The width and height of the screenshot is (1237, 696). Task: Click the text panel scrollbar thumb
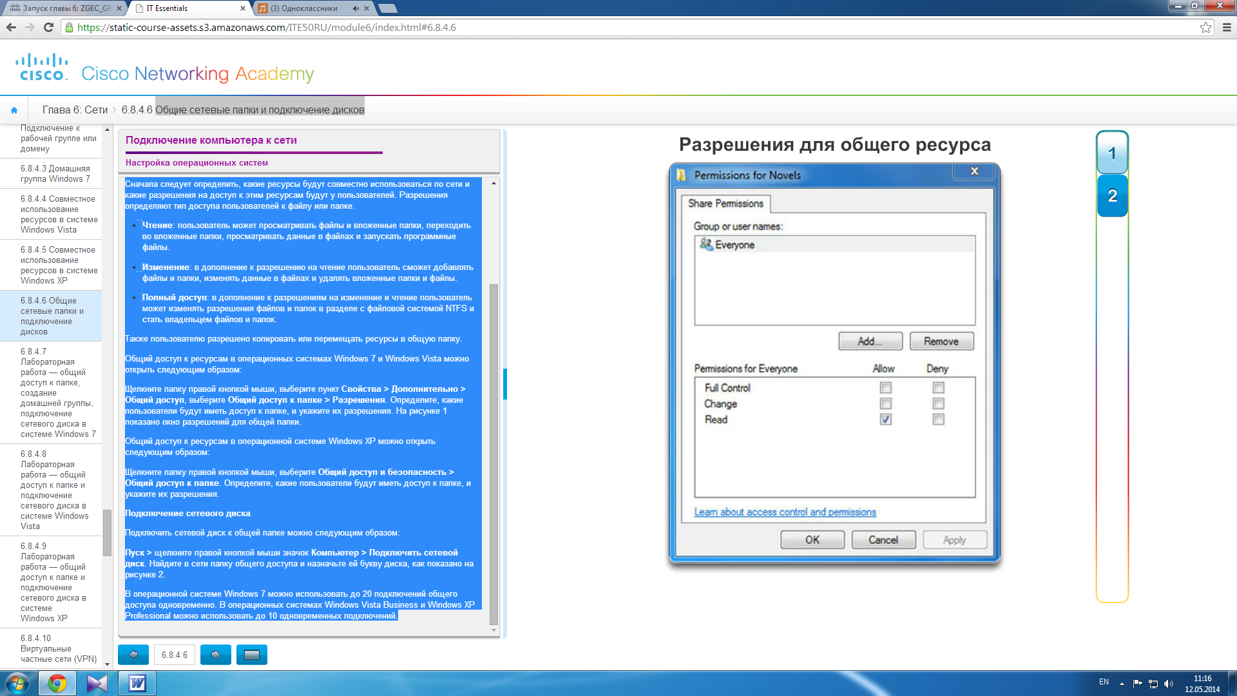pyautogui.click(x=494, y=454)
